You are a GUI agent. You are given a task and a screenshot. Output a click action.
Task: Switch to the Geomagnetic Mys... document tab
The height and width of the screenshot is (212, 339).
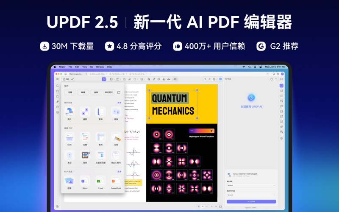point(98,74)
